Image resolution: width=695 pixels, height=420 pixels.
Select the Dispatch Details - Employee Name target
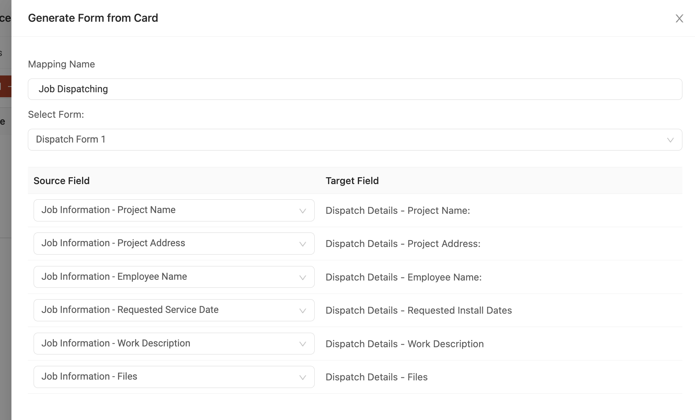403,277
